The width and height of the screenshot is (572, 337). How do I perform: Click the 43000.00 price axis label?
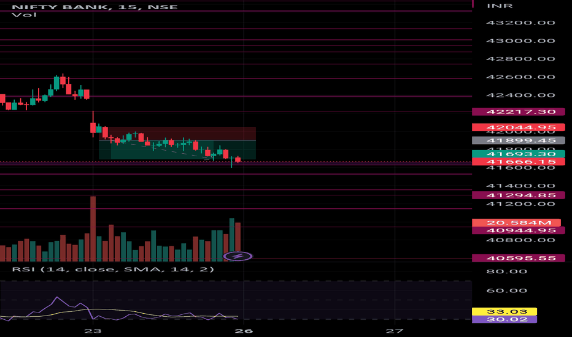click(x=520, y=41)
